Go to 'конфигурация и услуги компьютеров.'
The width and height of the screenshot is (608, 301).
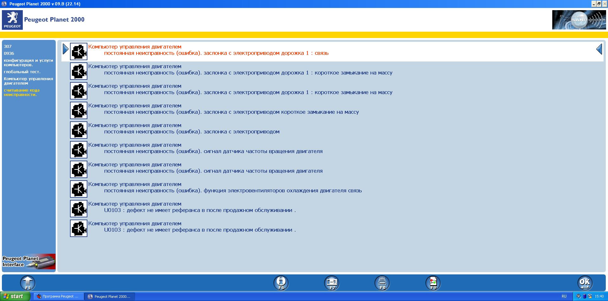[x=28, y=62]
